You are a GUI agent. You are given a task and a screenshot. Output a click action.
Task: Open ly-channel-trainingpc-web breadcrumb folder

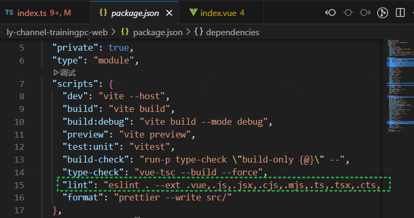58,32
